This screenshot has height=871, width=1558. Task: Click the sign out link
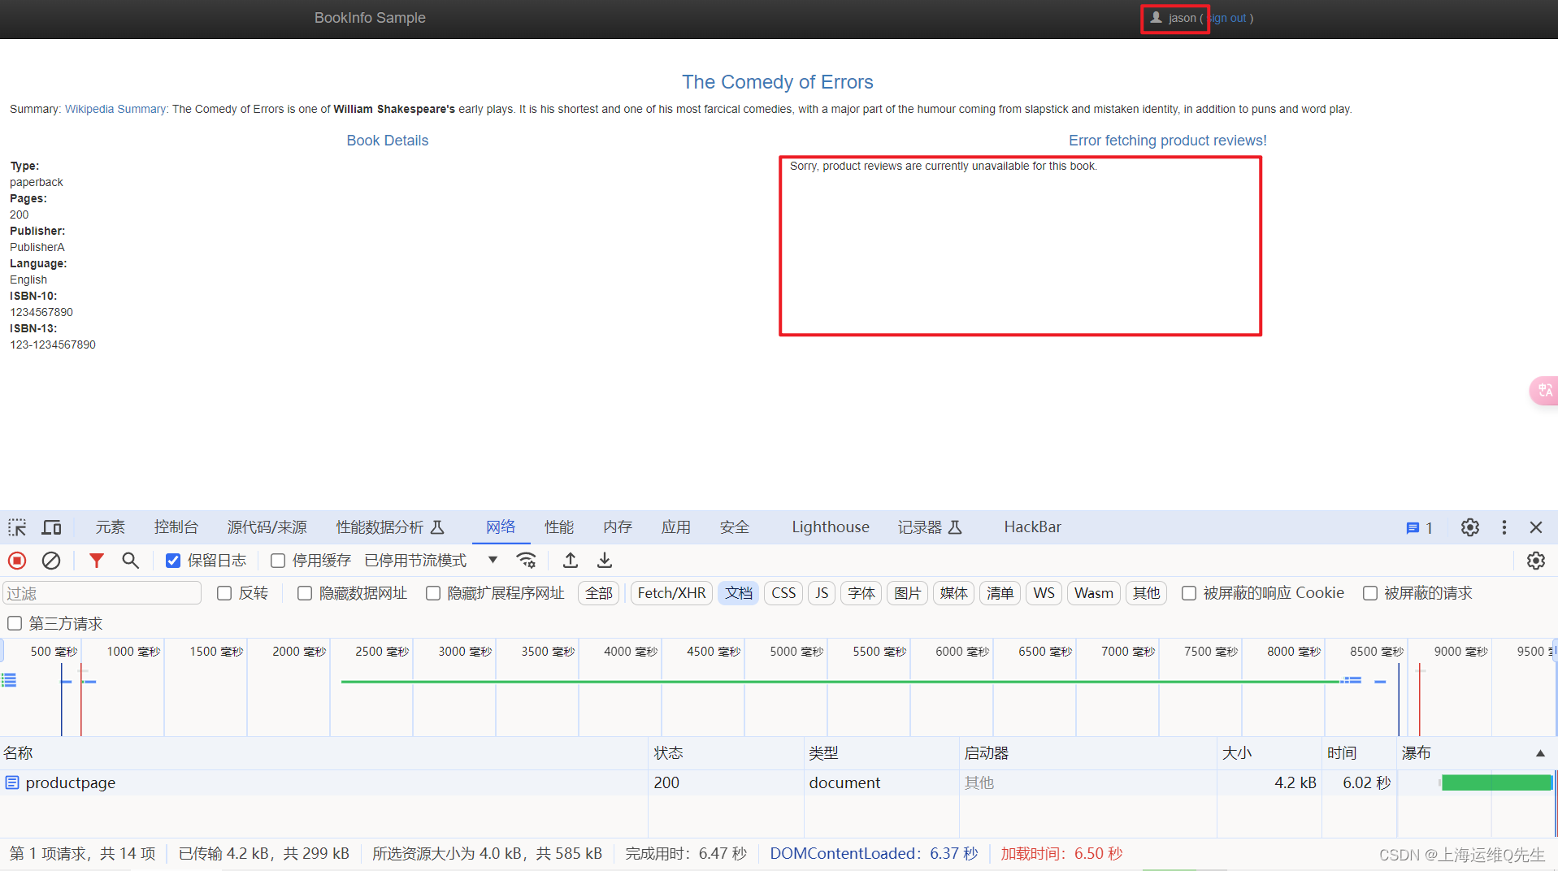1228,18
